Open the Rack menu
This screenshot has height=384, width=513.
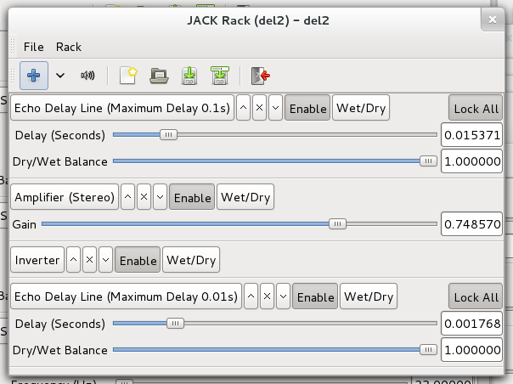69,47
